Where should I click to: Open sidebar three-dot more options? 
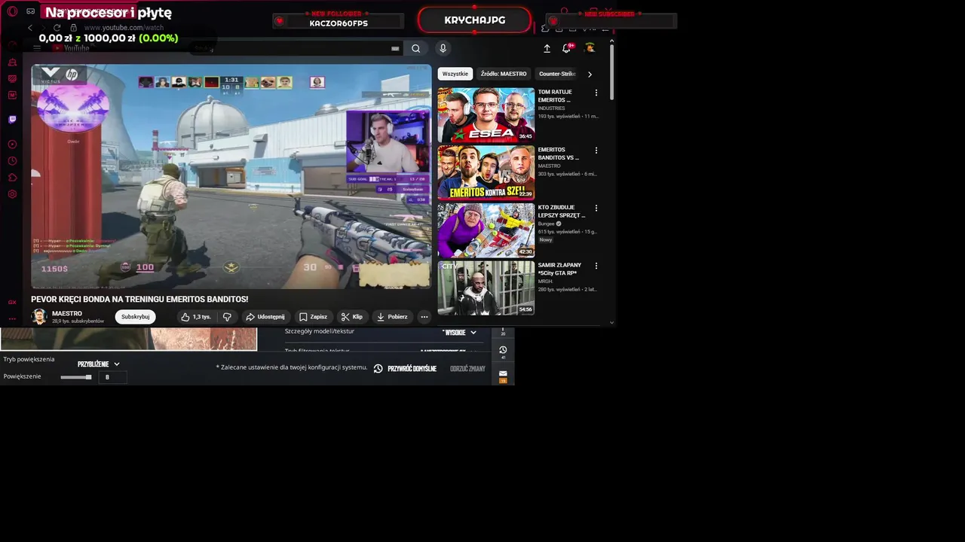coord(12,318)
